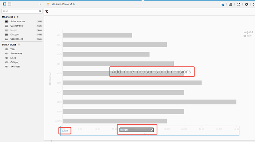Click the abc1 chart bar

click(x=97, y=35)
